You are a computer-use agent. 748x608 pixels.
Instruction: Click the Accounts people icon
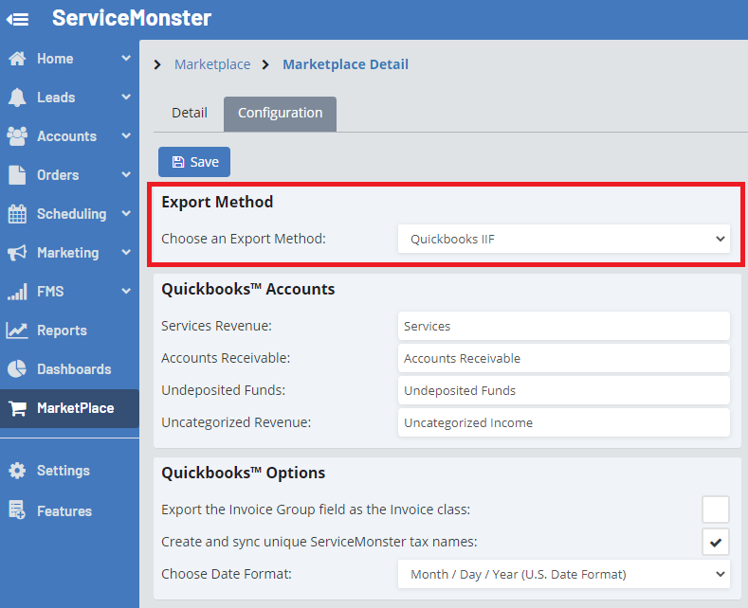(17, 136)
